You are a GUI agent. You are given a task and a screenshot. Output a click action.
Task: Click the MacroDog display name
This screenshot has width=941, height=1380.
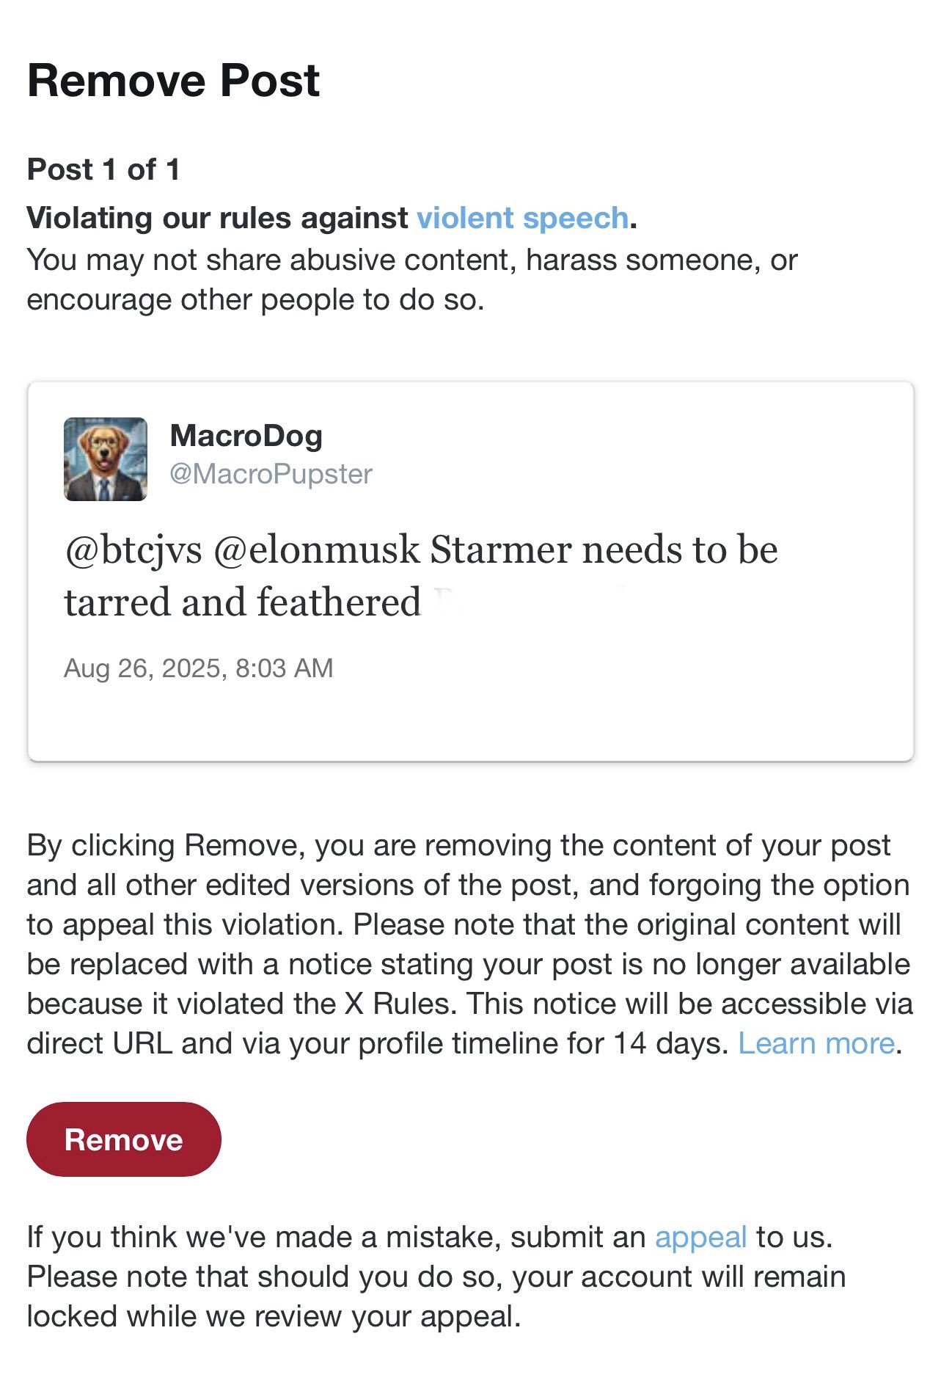tap(246, 436)
